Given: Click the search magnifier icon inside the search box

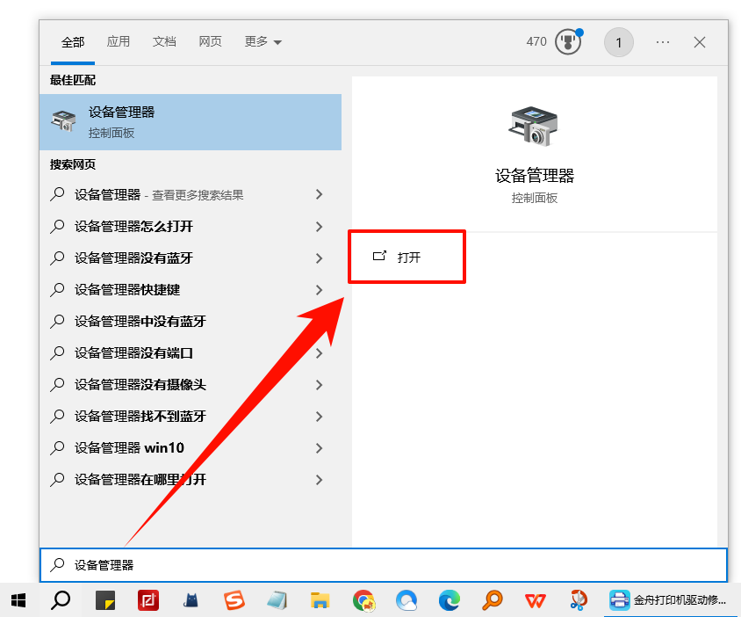Looking at the screenshot, I should [60, 565].
